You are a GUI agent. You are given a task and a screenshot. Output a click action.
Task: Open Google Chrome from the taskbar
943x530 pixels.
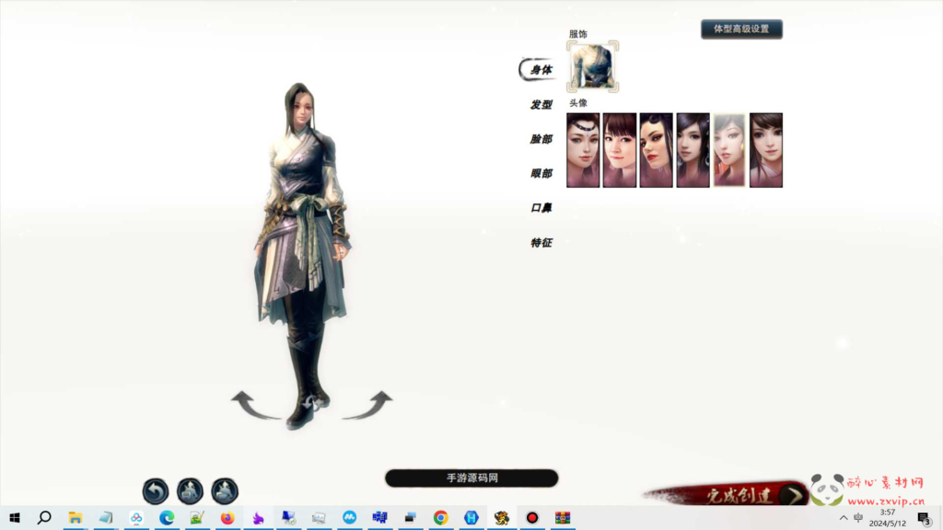tap(441, 518)
